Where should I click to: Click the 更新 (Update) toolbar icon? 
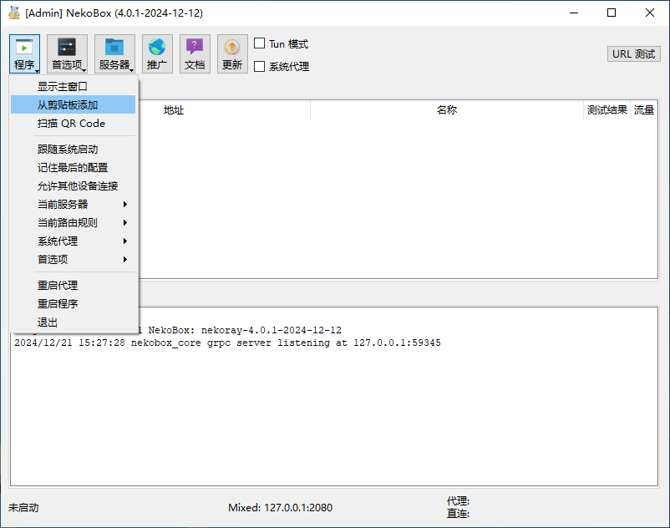pos(232,53)
